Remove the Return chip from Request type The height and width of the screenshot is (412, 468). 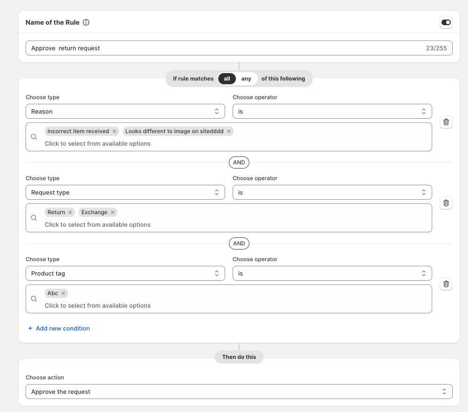(x=70, y=212)
